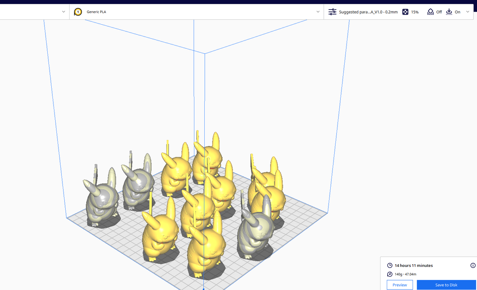Viewport: 477px width, 290px height.
Task: Click the Preview button
Action: (x=400, y=284)
